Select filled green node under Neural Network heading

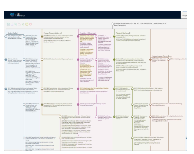pos(114,36)
